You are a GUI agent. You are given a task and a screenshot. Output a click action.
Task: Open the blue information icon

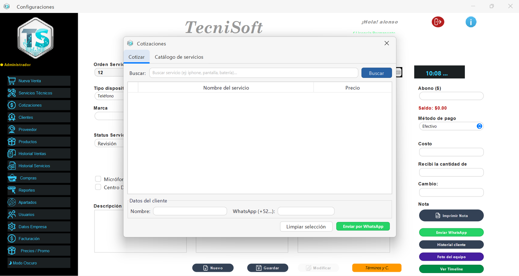pos(471,22)
